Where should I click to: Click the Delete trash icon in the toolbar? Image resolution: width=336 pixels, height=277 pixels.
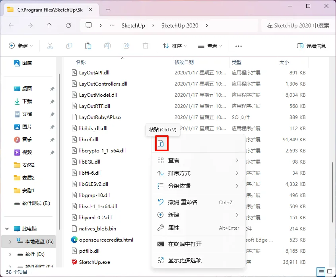pyautogui.click(x=146, y=46)
